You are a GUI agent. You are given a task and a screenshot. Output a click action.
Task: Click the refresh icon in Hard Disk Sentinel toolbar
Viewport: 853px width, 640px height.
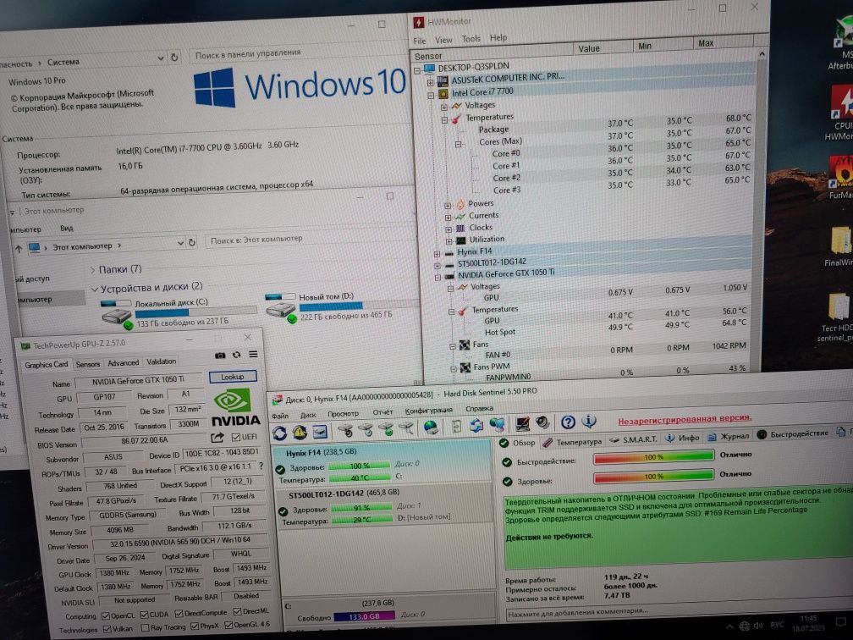tap(279, 433)
